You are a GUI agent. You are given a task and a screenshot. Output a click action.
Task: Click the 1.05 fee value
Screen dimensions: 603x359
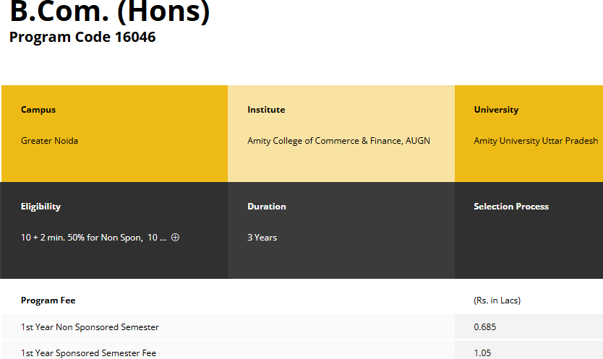[x=482, y=353]
